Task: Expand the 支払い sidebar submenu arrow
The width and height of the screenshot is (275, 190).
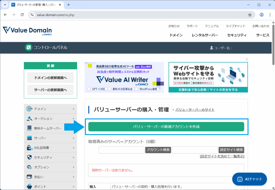Action: (74, 177)
